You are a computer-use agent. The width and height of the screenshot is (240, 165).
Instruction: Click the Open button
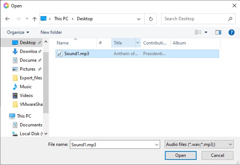coord(180,155)
